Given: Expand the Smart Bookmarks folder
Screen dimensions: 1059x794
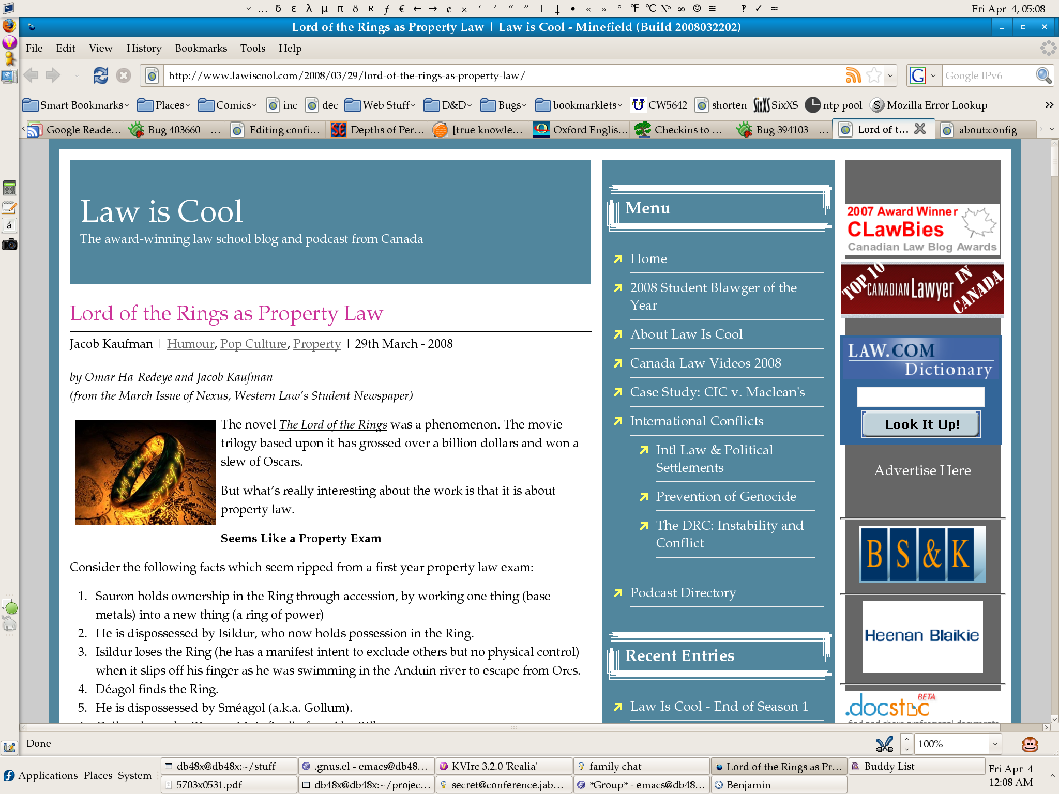Looking at the screenshot, I should (75, 105).
